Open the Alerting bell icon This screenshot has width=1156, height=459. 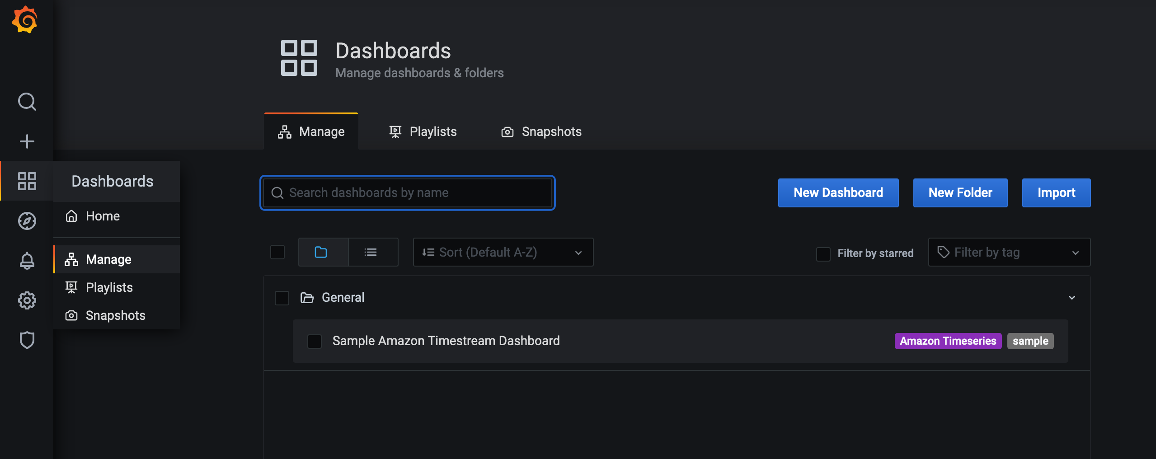tap(27, 261)
